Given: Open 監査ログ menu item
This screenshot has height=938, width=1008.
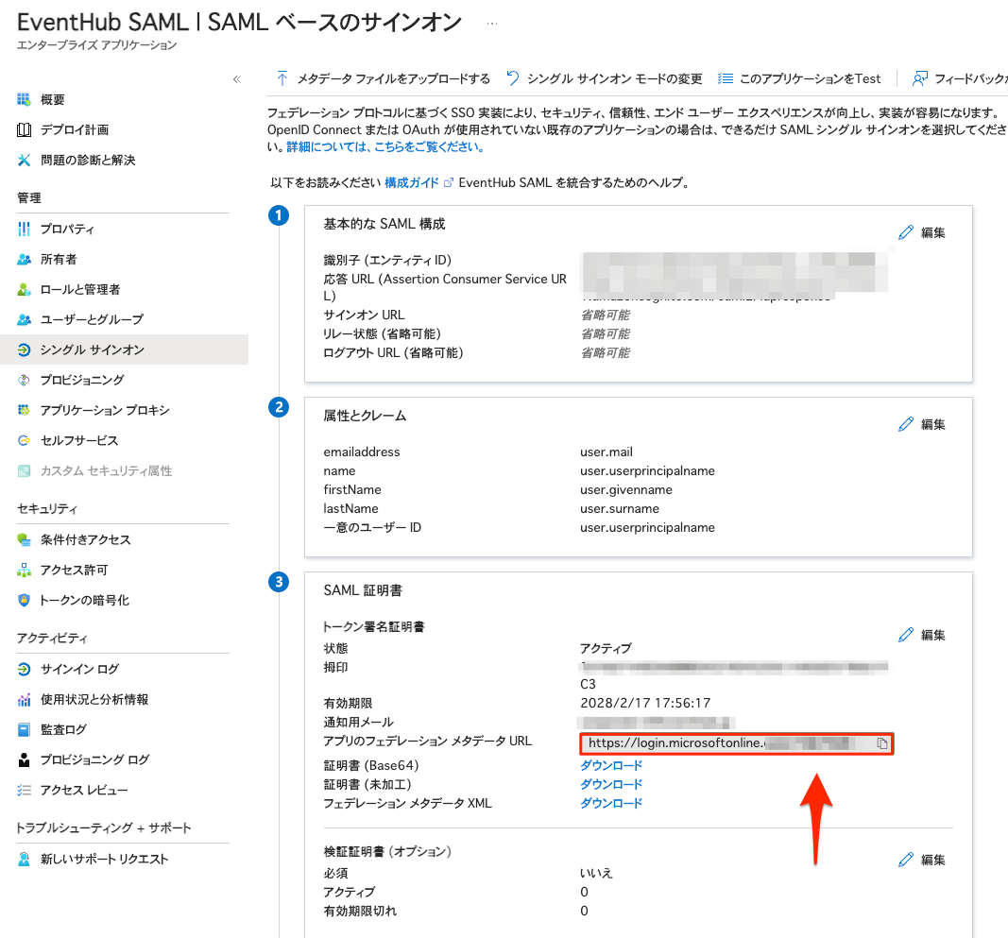Looking at the screenshot, I should point(63,729).
